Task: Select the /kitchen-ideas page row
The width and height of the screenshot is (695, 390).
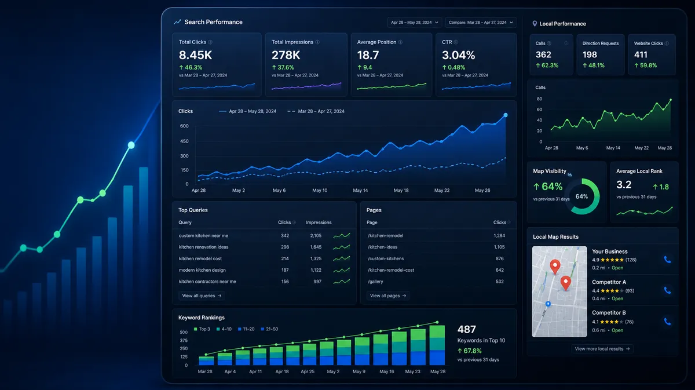Action: 438,247
